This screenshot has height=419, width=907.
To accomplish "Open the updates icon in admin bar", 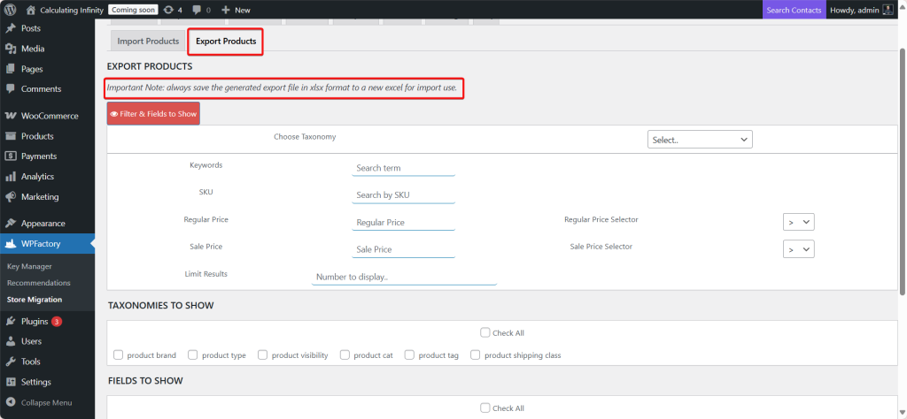I will [169, 10].
